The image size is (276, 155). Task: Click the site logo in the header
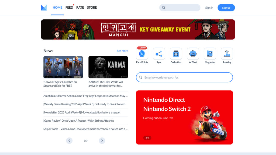pos(44,8)
